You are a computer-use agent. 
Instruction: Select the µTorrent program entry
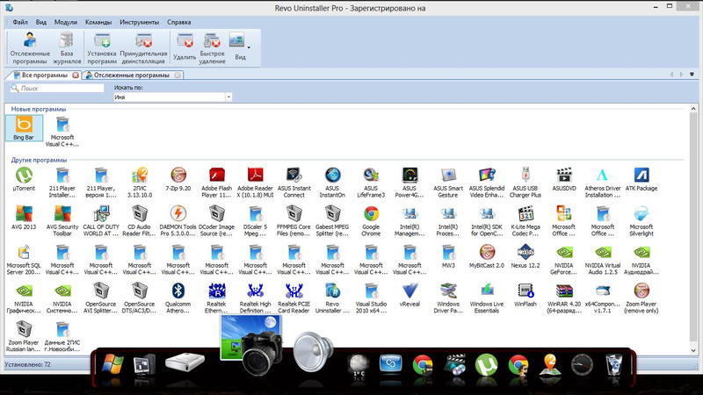point(25,179)
